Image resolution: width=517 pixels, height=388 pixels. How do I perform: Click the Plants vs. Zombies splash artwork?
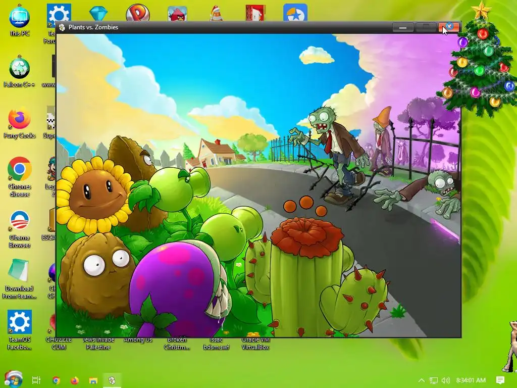[258, 185]
